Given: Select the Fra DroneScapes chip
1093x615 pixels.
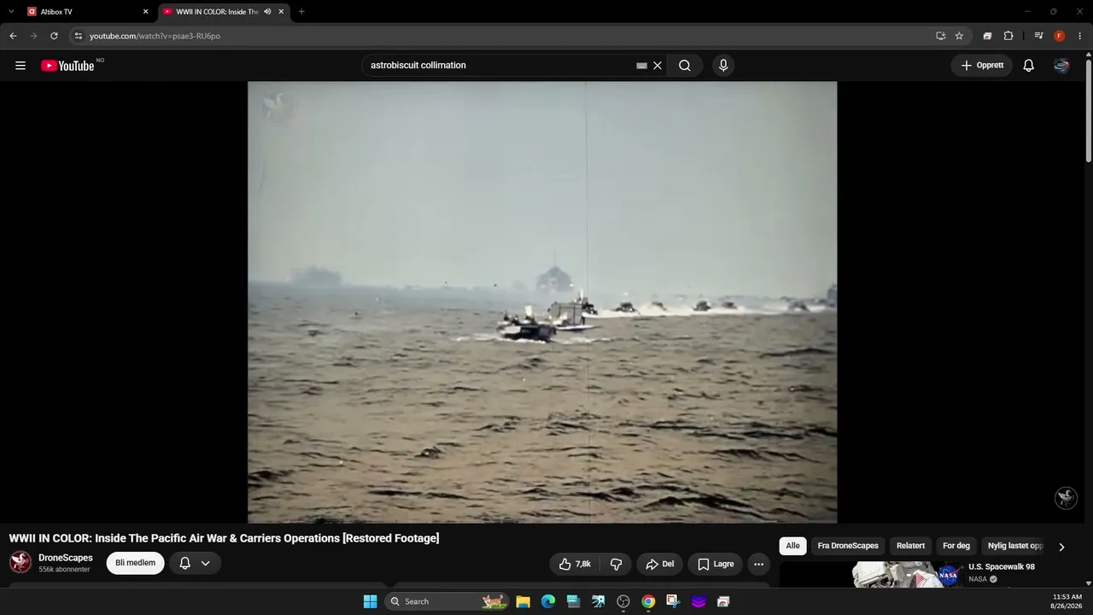Looking at the screenshot, I should pyautogui.click(x=848, y=546).
